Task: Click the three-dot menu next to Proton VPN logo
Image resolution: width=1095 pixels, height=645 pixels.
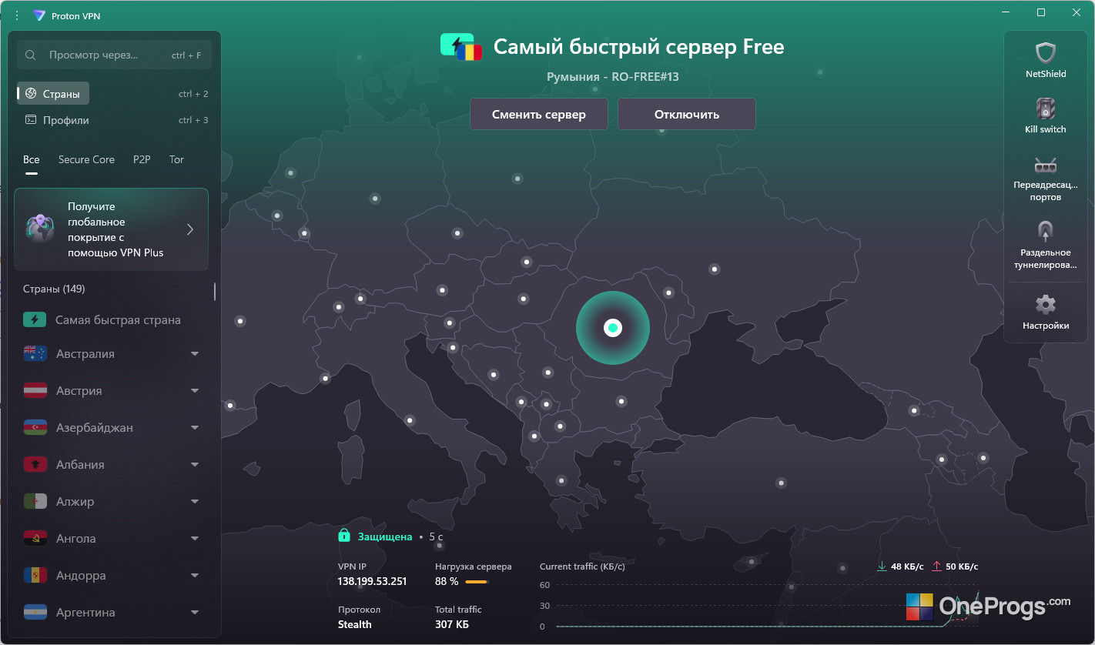Action: [17, 15]
